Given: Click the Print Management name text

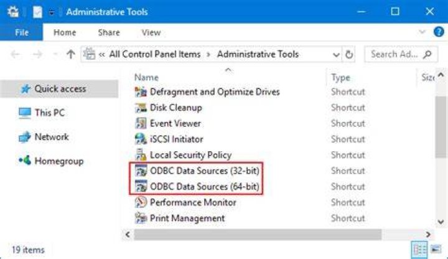Looking at the screenshot, I should 187,218.
